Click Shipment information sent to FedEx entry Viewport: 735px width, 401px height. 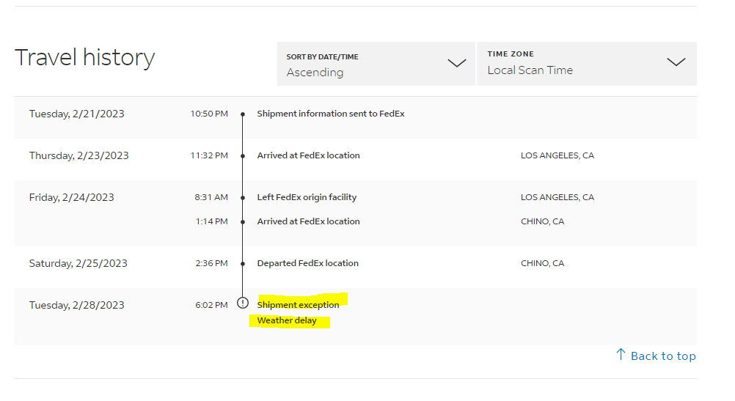pos(330,114)
